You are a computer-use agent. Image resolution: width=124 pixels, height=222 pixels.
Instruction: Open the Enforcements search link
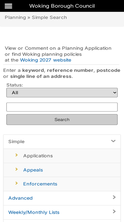[40, 184]
